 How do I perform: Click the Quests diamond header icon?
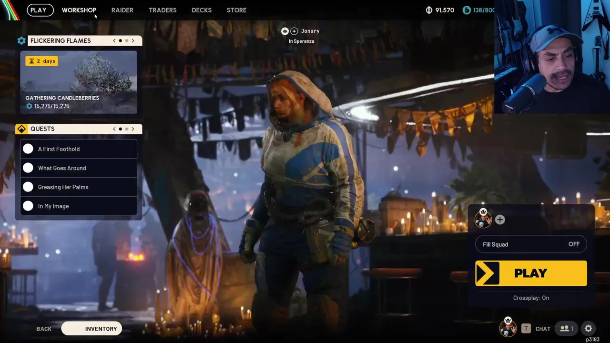pos(21,129)
